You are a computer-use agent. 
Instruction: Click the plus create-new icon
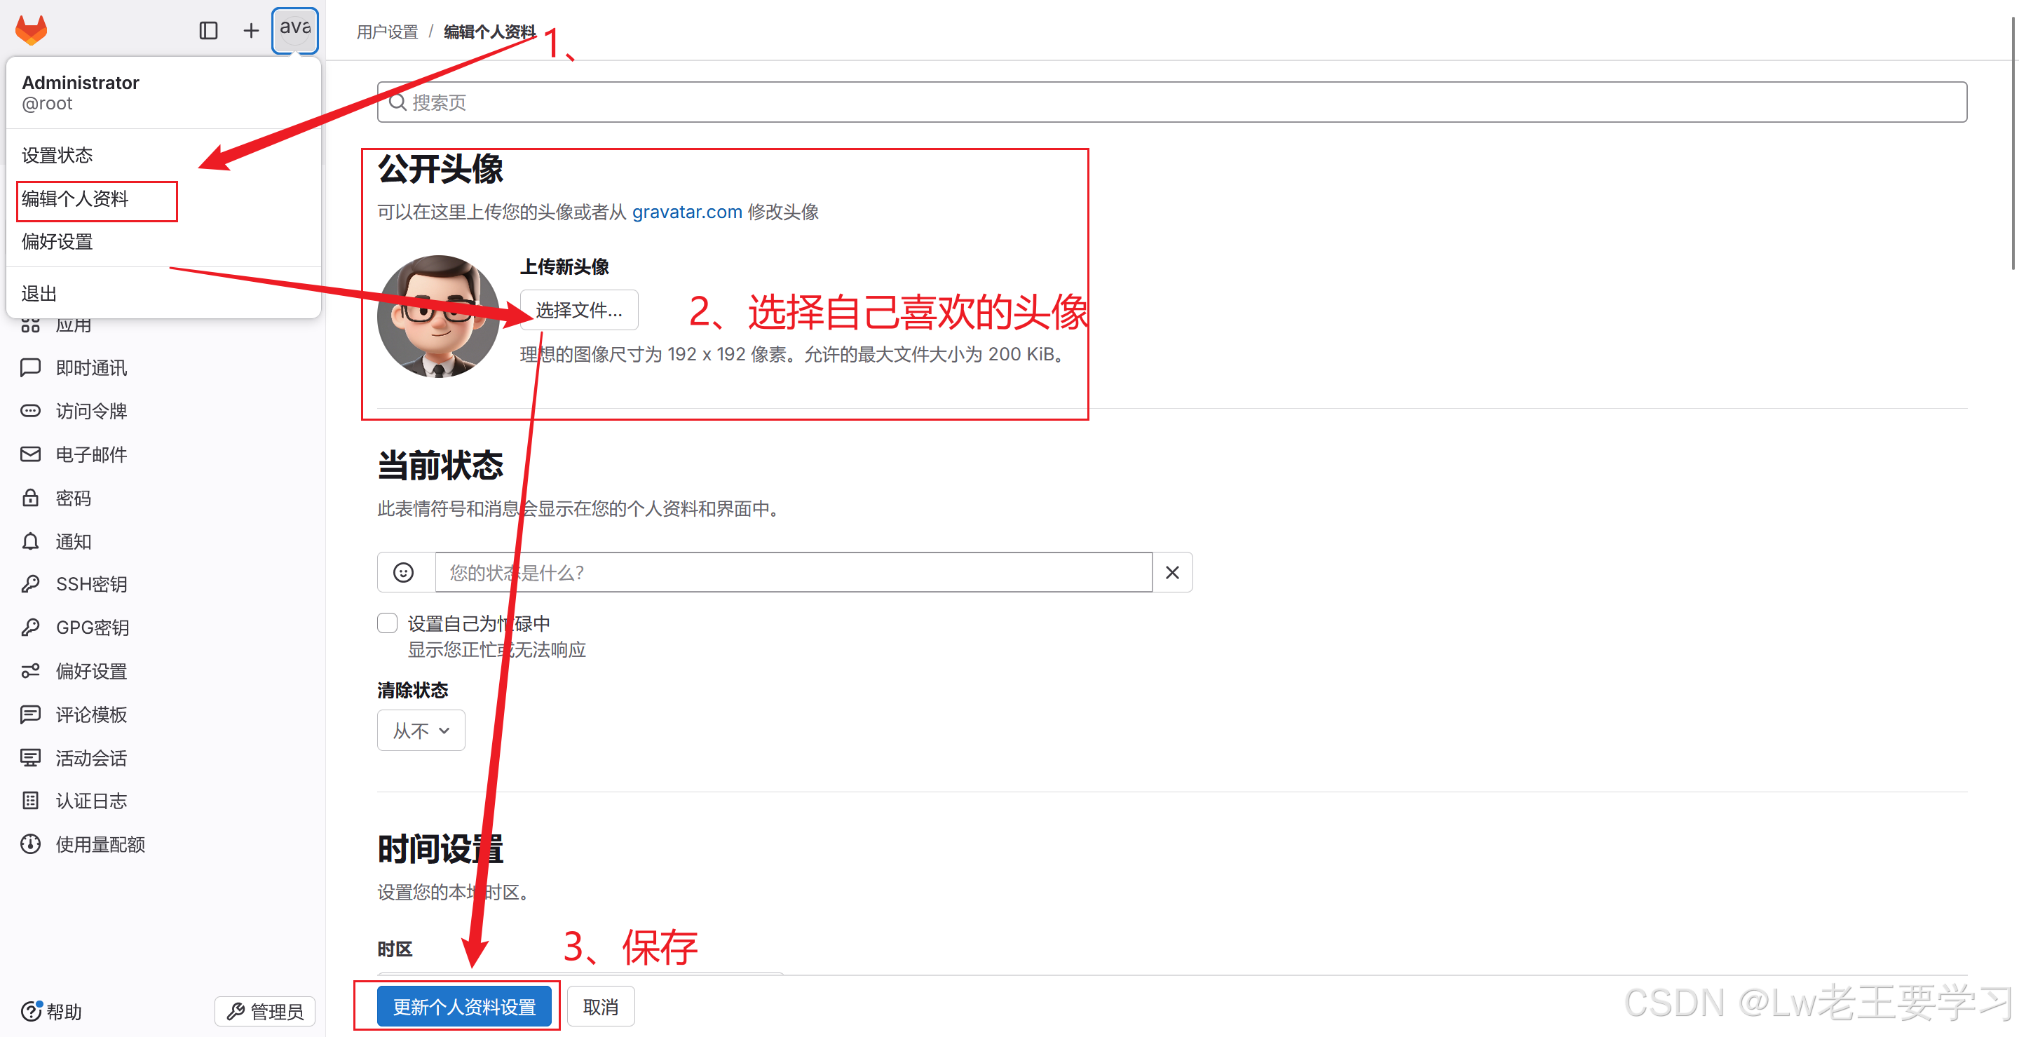point(251,31)
